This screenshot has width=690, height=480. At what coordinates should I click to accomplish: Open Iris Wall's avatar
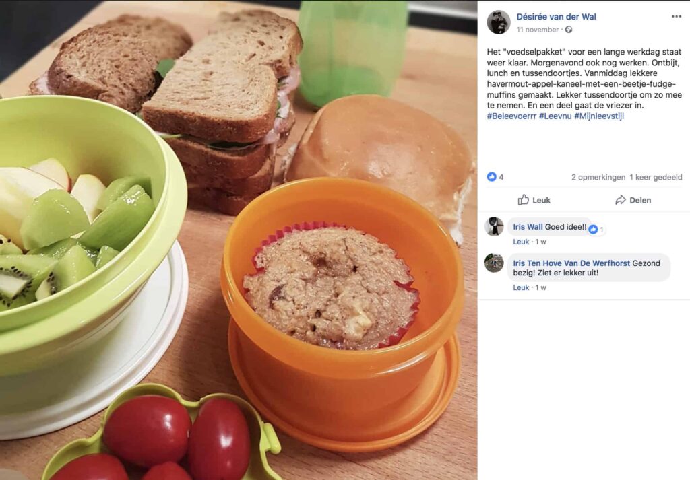(x=494, y=226)
